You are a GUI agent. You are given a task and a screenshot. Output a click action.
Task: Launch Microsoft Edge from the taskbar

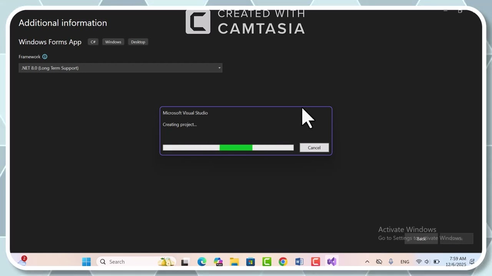pos(202,262)
